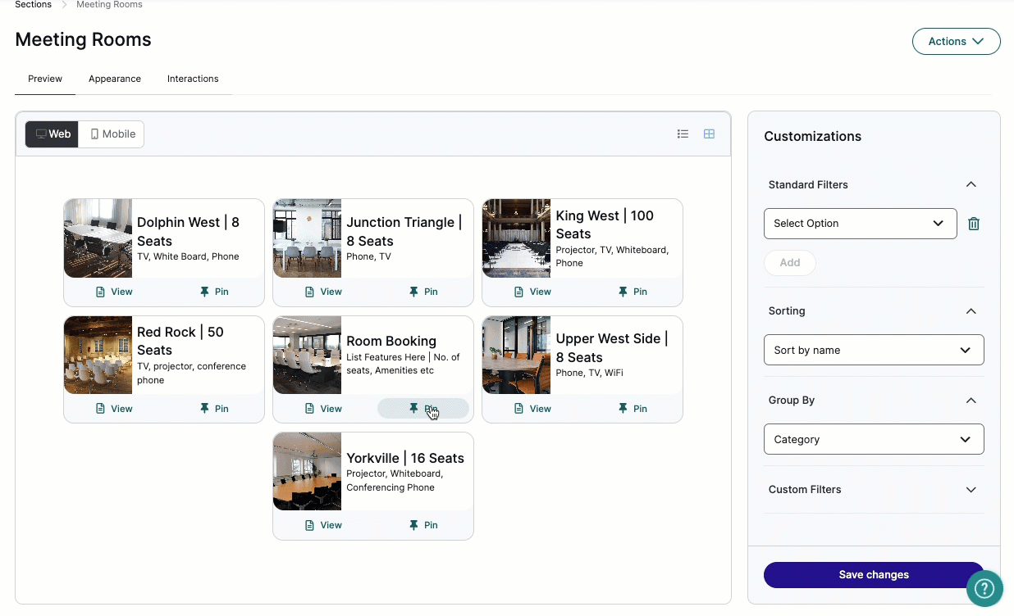The image size is (1014, 616).
Task: Switch preview to Web mode
Action: (x=53, y=134)
